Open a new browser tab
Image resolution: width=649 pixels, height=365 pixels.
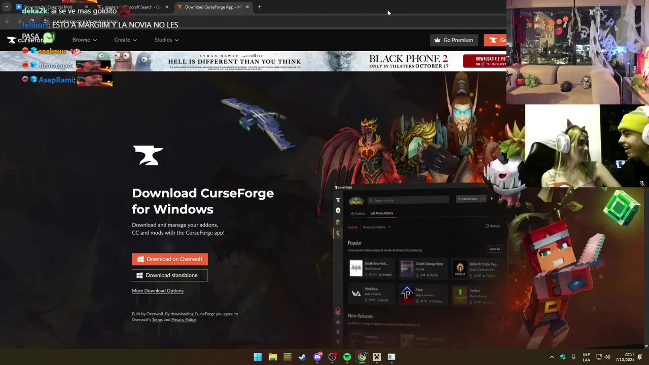tap(260, 7)
